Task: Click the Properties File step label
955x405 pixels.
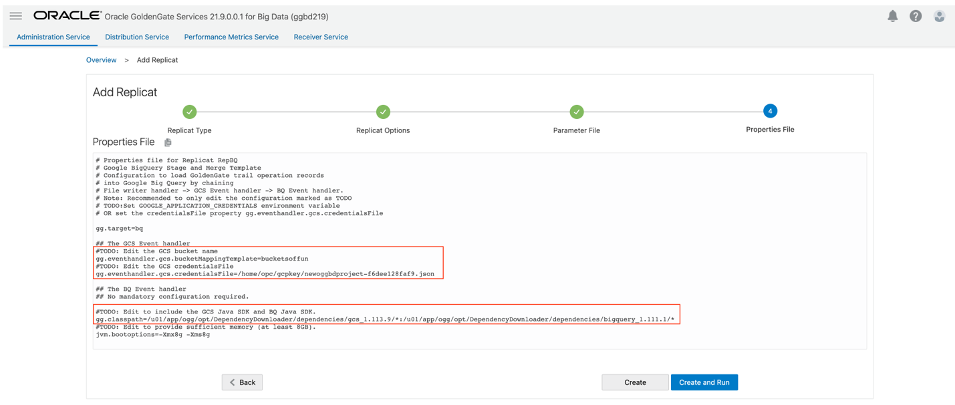Action: pos(770,130)
